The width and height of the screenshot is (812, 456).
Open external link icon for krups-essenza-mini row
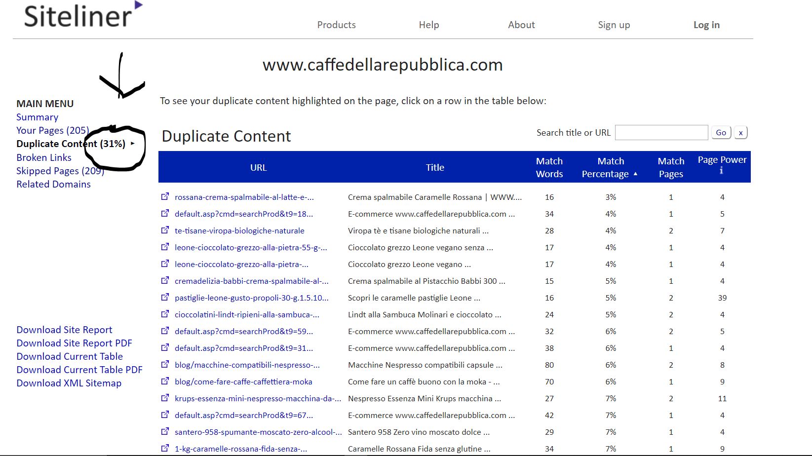(x=165, y=398)
